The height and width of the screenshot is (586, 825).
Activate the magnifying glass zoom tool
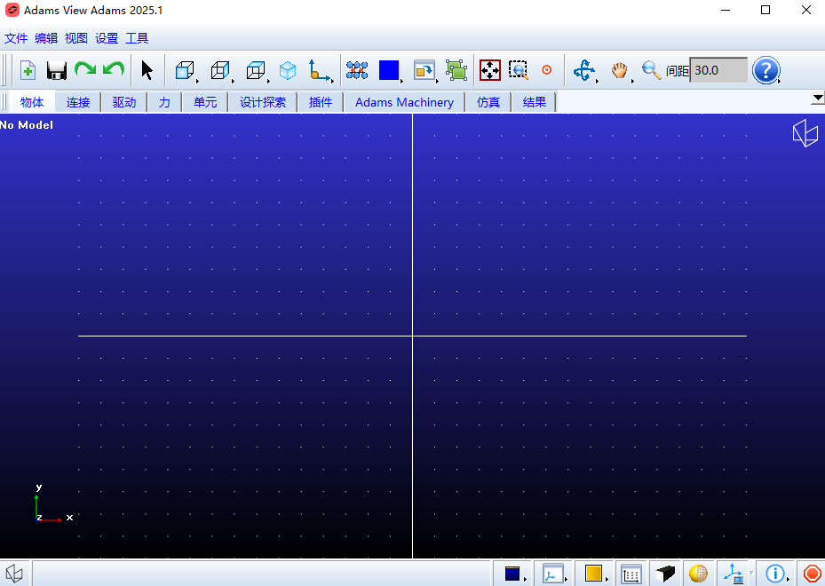(x=651, y=70)
